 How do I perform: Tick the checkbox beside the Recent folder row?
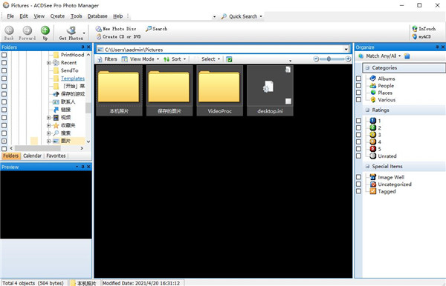(x=4, y=63)
